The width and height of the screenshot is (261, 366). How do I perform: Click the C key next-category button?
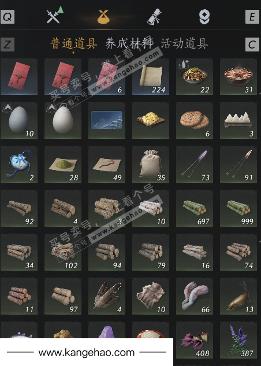[x=252, y=45]
